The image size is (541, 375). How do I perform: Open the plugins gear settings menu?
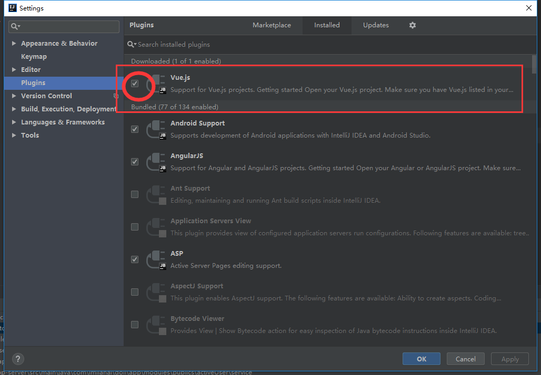click(412, 25)
